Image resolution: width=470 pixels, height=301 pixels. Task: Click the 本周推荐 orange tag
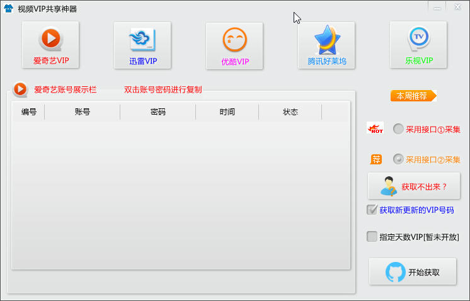413,96
